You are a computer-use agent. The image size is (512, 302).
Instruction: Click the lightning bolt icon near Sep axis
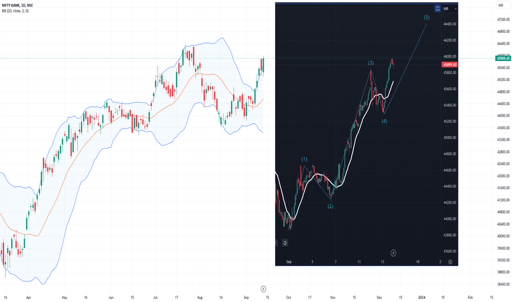coord(263,289)
